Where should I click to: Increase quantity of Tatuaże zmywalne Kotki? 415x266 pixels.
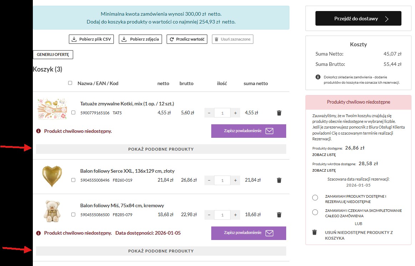(x=235, y=113)
